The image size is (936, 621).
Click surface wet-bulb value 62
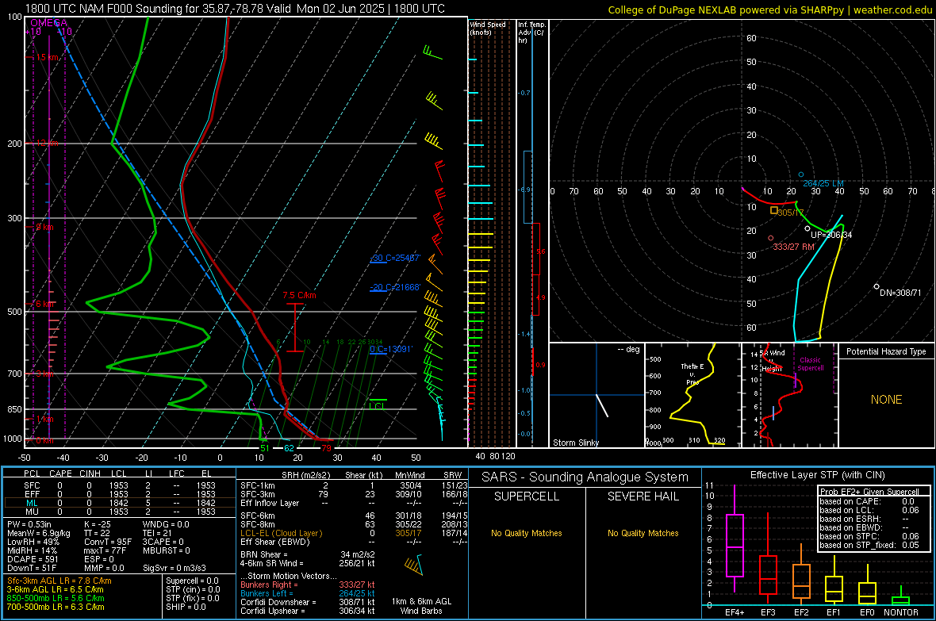click(x=289, y=448)
